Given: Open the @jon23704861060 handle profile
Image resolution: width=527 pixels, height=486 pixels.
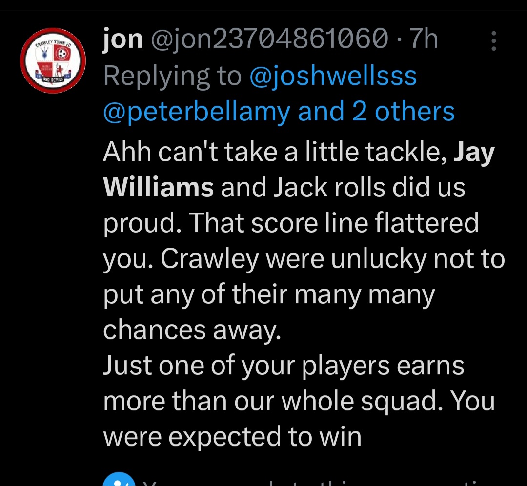Looking at the screenshot, I should pos(269,39).
